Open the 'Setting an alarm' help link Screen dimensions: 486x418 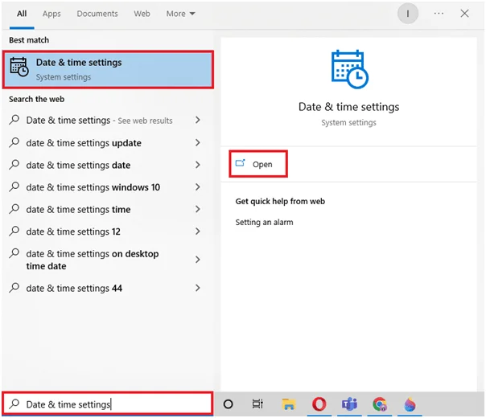coord(264,223)
